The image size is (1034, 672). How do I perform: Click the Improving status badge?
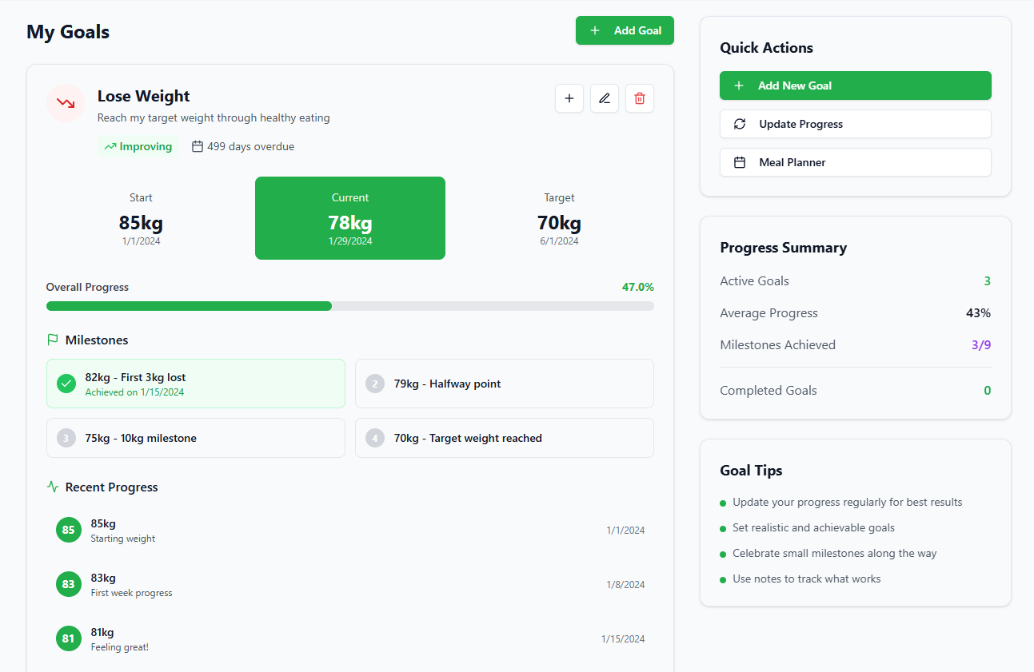(x=138, y=146)
